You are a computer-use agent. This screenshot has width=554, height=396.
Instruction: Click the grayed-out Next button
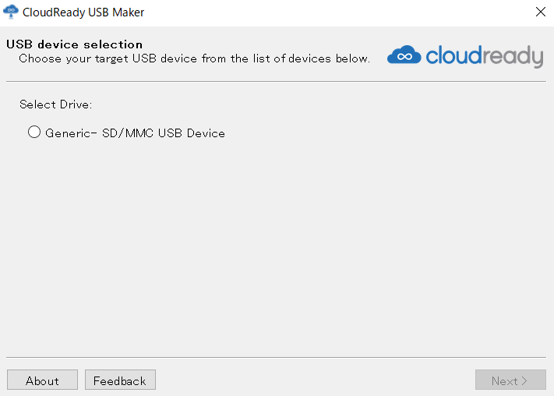510,380
